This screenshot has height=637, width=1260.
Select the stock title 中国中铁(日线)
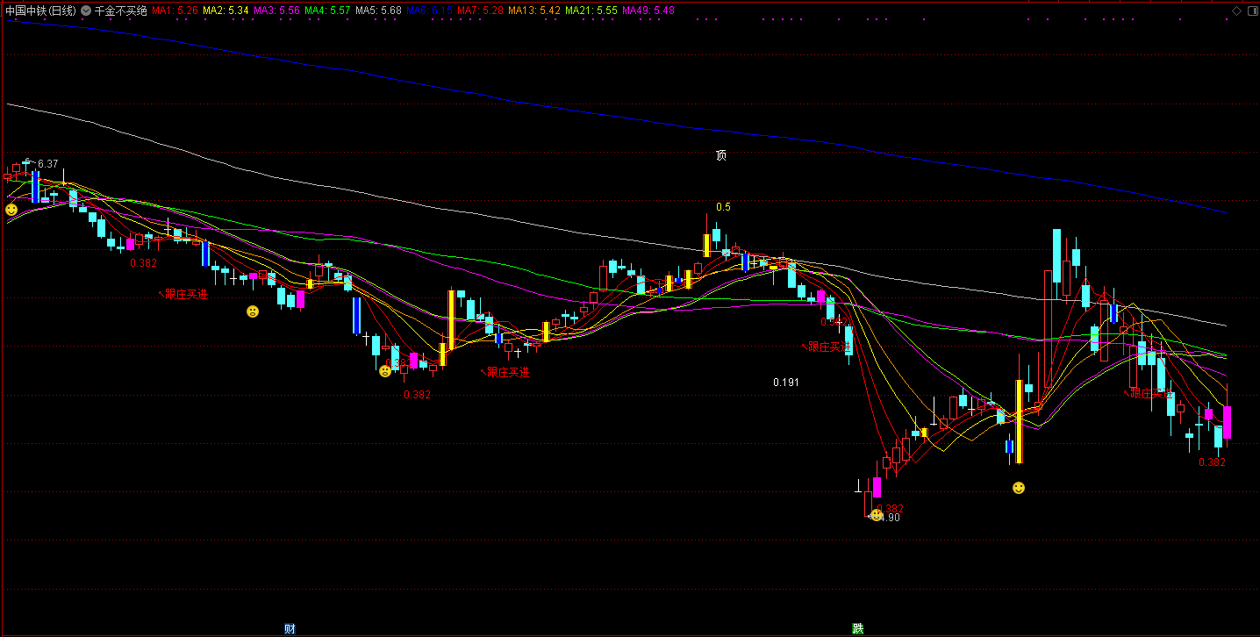click(x=39, y=11)
